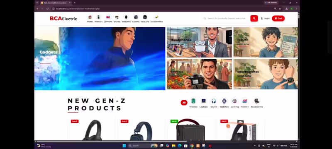Reload the page in browser toolbar
Screen dimensions: 332x149
[x=47, y=9]
